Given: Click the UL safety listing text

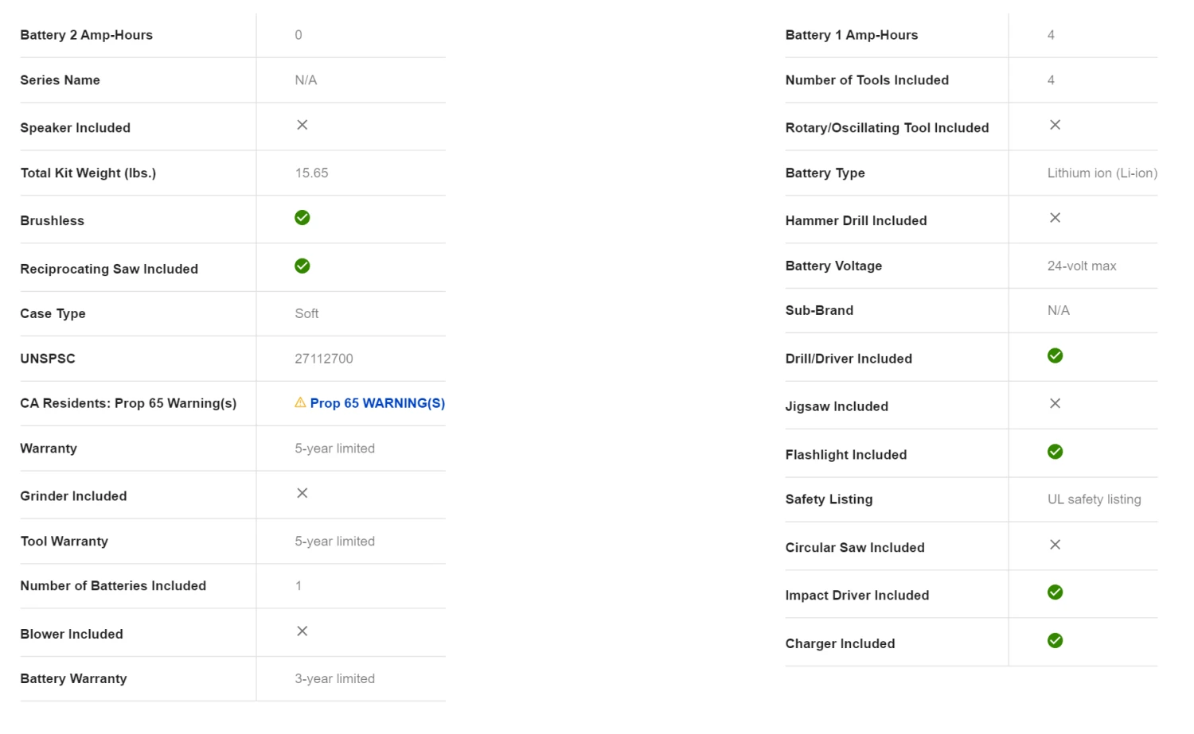Looking at the screenshot, I should 1094,499.
